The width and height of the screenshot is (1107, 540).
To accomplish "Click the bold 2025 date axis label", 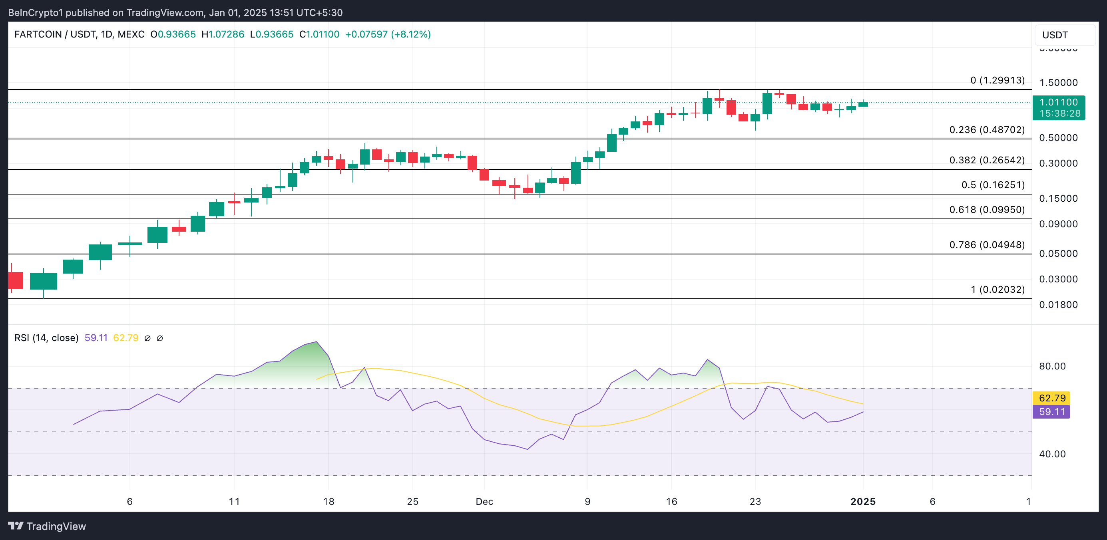I will 862,501.
